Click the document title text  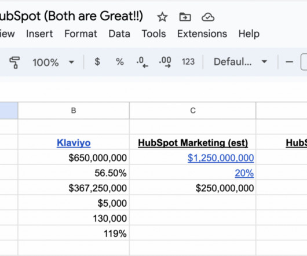(71, 16)
